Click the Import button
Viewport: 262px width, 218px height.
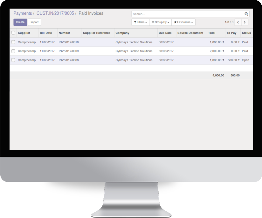tap(34, 22)
